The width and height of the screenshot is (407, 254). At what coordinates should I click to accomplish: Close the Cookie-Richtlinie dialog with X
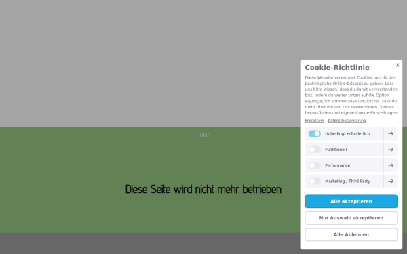click(398, 65)
